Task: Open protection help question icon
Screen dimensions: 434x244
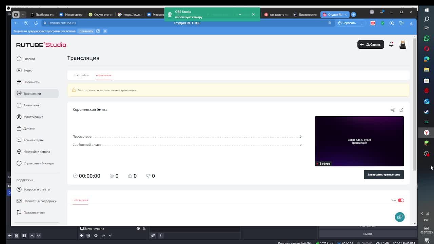Action: click(98, 31)
